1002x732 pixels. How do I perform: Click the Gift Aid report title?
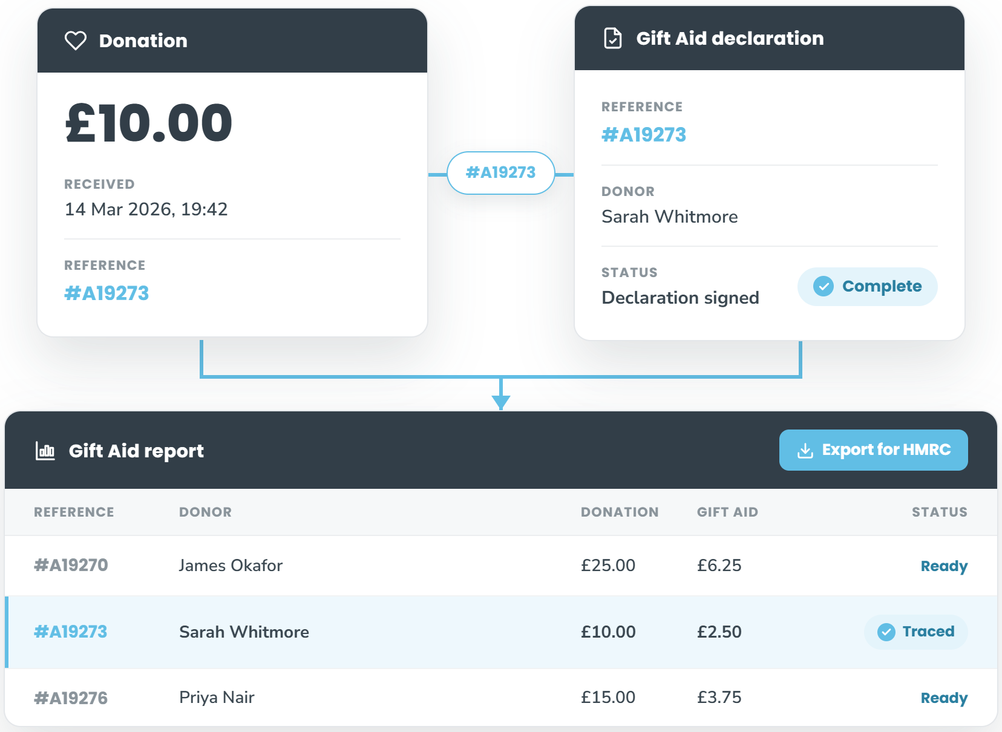click(x=136, y=451)
